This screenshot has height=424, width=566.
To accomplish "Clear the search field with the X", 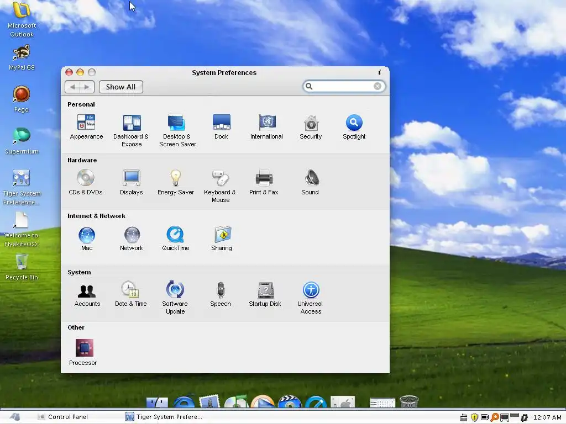I will click(378, 86).
